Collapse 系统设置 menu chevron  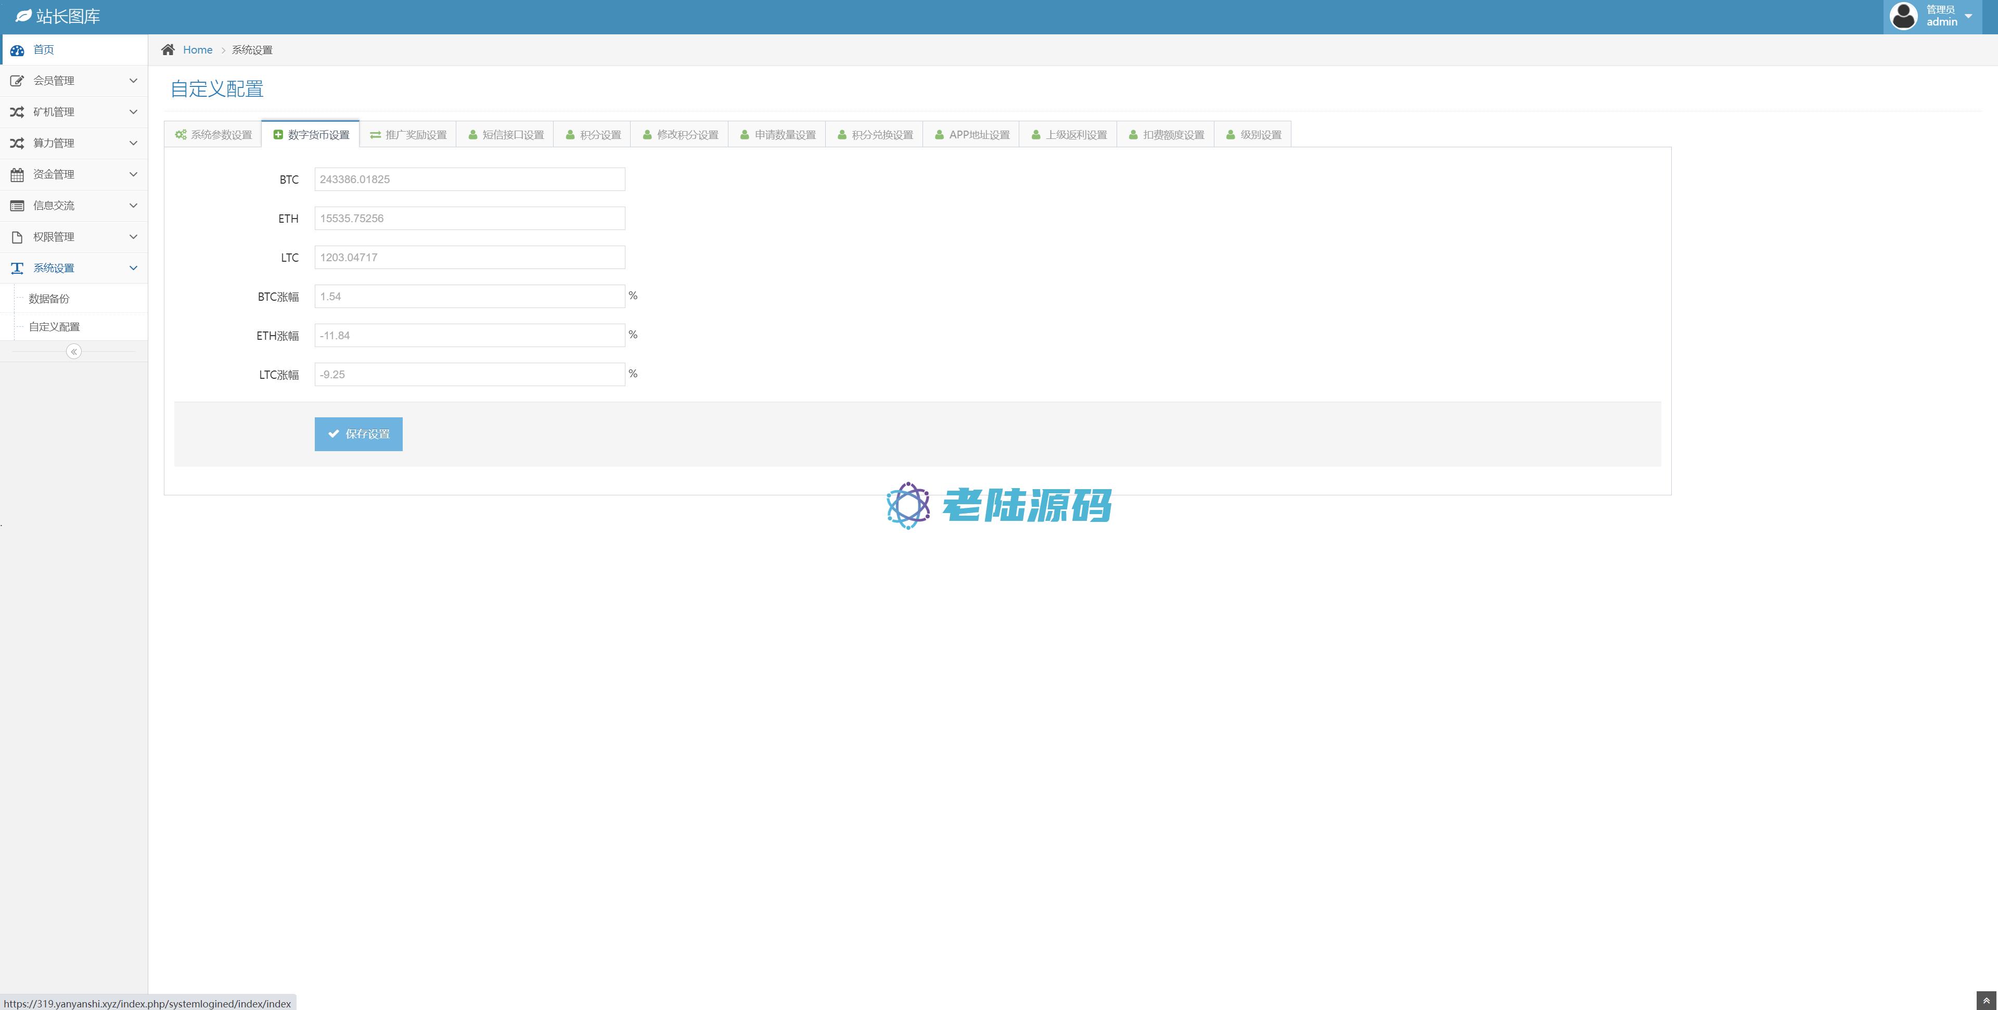(x=133, y=267)
